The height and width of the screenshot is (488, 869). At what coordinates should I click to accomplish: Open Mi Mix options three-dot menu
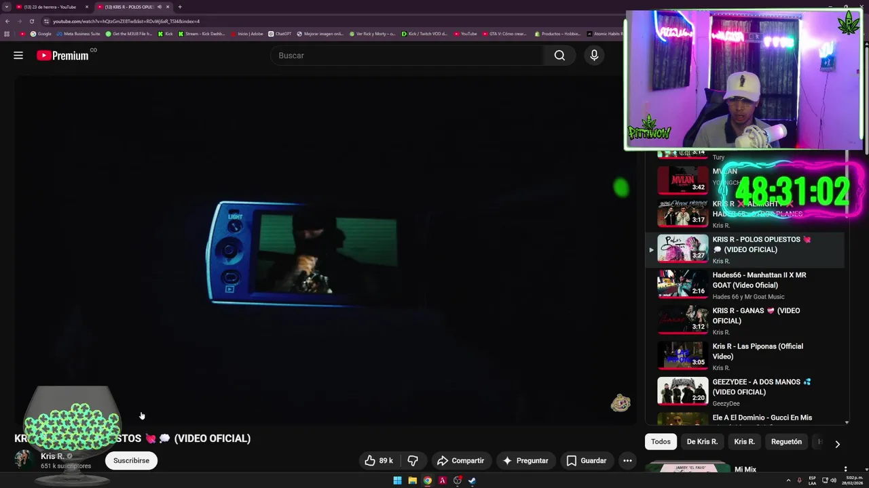click(845, 469)
